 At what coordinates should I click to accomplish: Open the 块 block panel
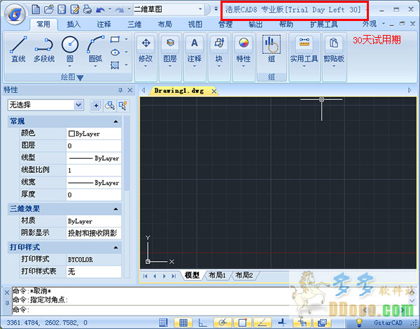[x=219, y=52]
